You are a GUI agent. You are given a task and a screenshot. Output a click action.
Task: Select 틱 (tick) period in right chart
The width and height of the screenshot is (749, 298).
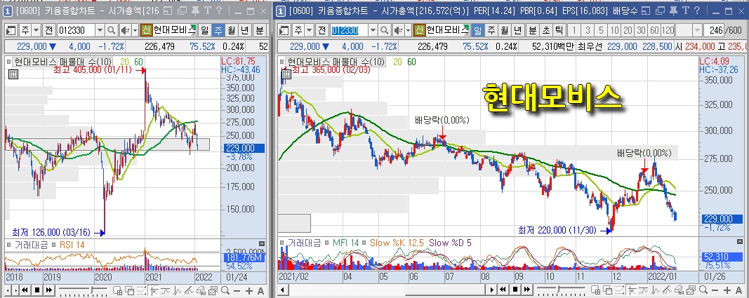coord(558,31)
